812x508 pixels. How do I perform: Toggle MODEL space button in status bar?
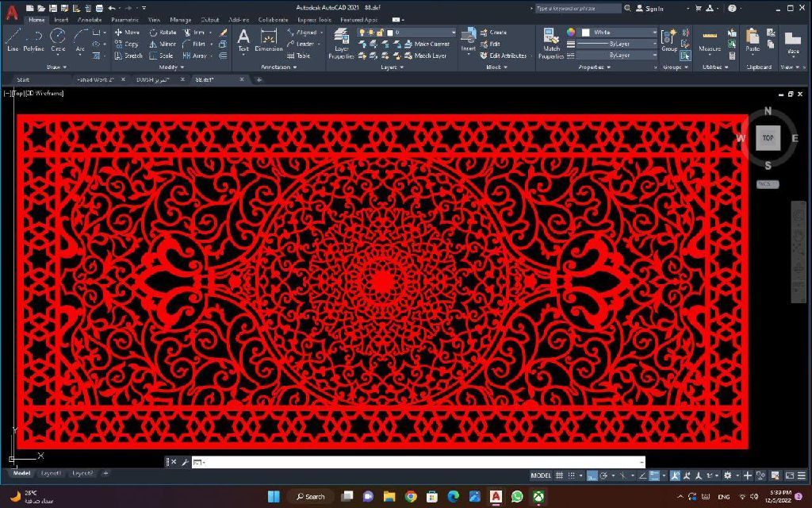pyautogui.click(x=541, y=475)
